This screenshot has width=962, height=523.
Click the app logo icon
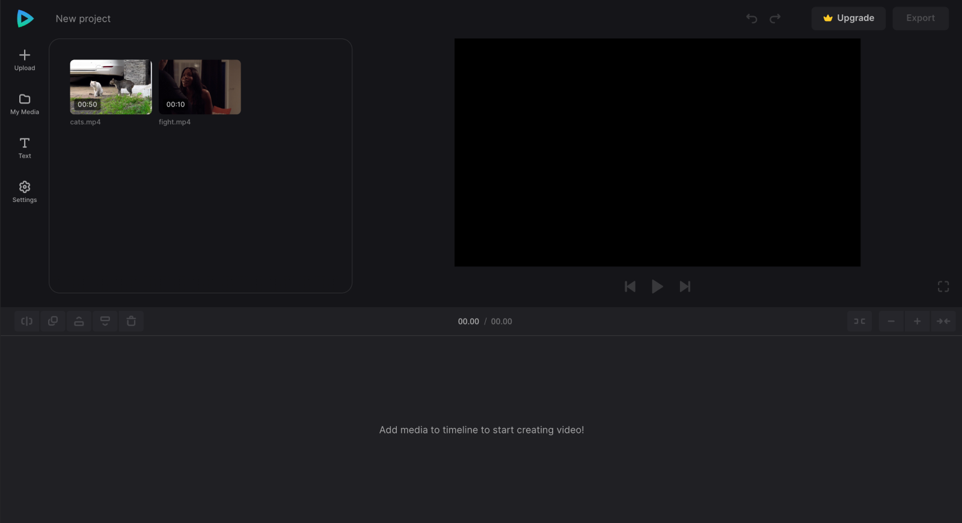click(x=25, y=19)
